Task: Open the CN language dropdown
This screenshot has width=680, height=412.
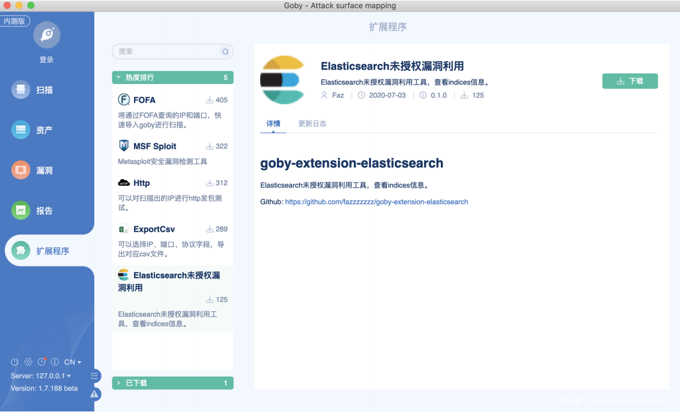Action: [x=73, y=362]
